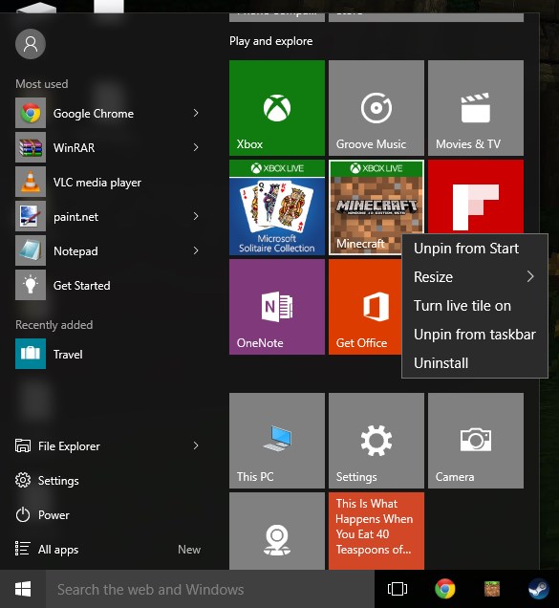Click the Get Office tile
The width and height of the screenshot is (559, 608).
(x=365, y=307)
